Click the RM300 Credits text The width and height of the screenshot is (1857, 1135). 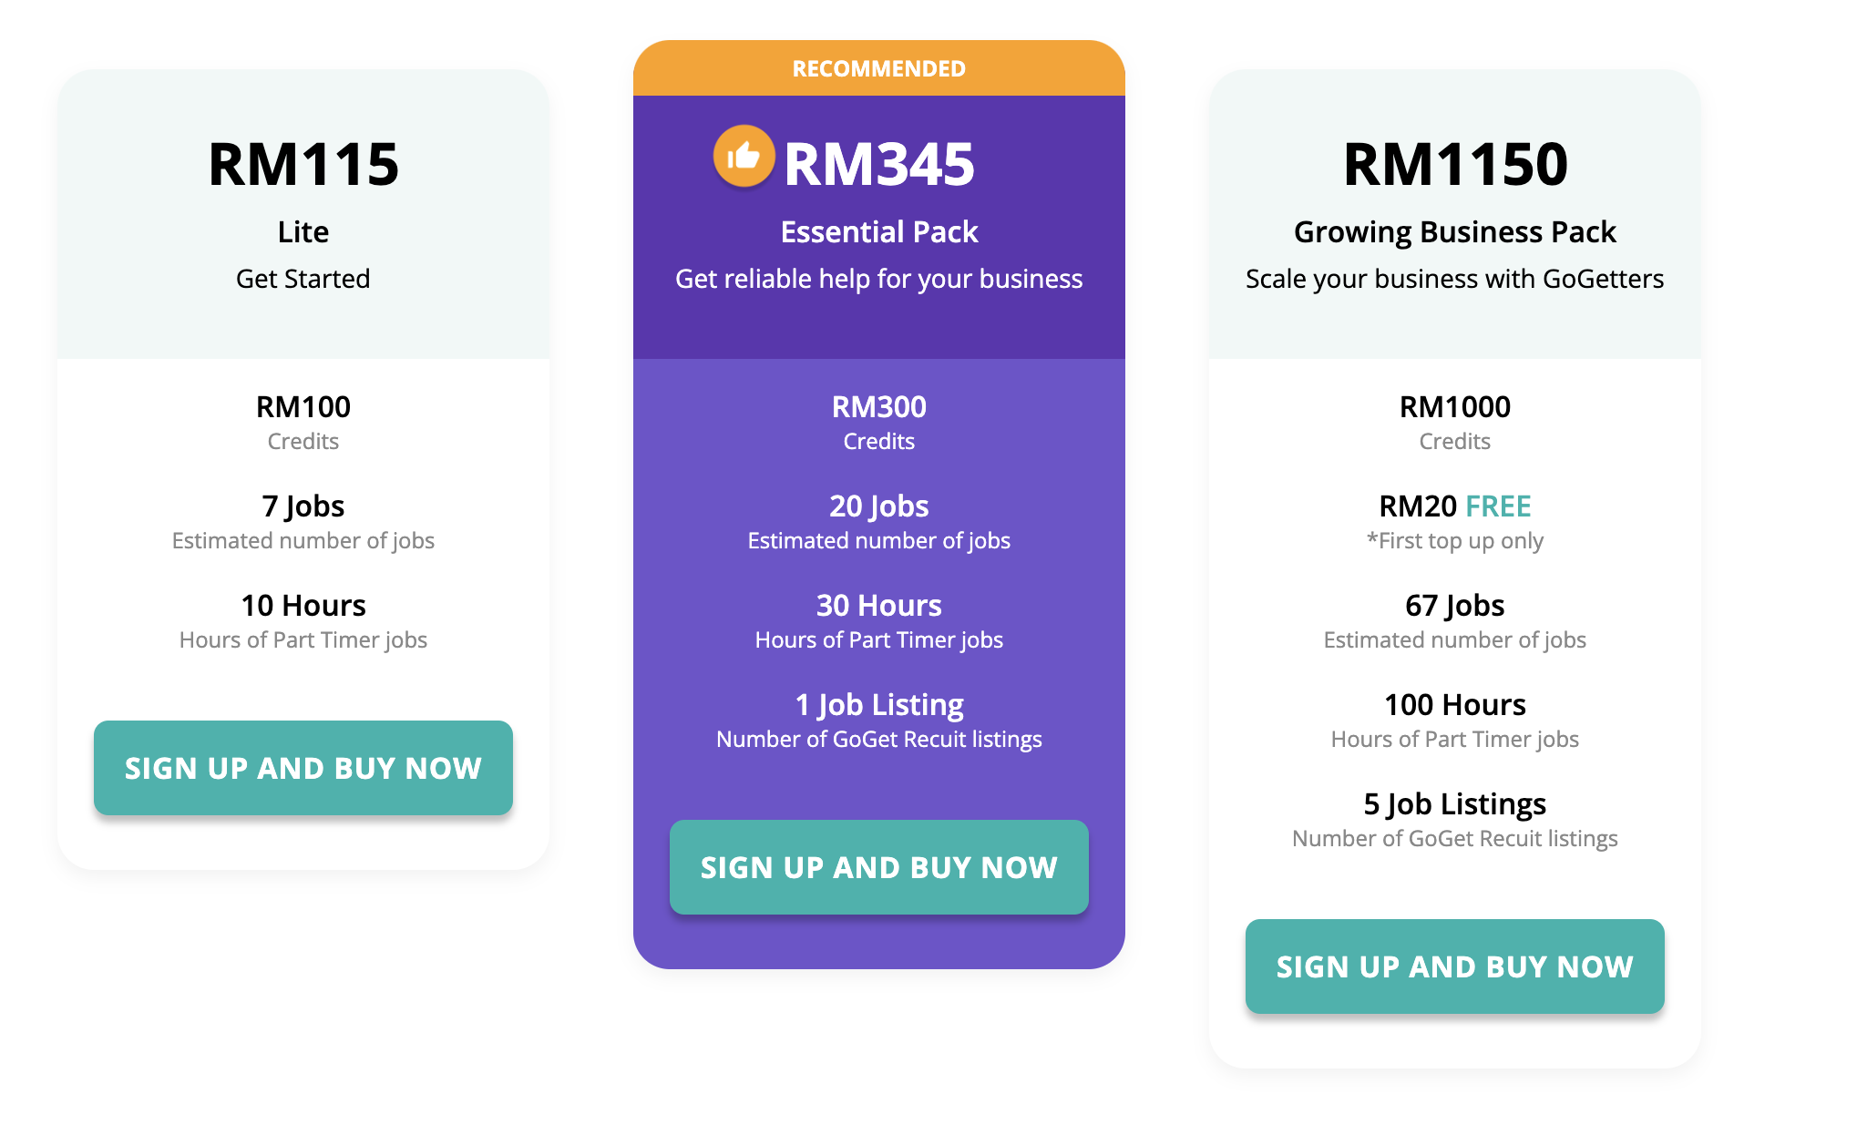[879, 422]
